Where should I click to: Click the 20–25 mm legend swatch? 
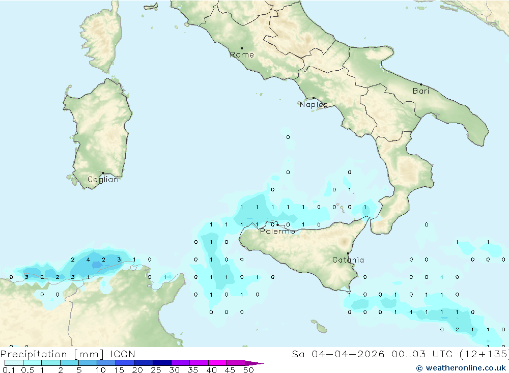click(144, 363)
